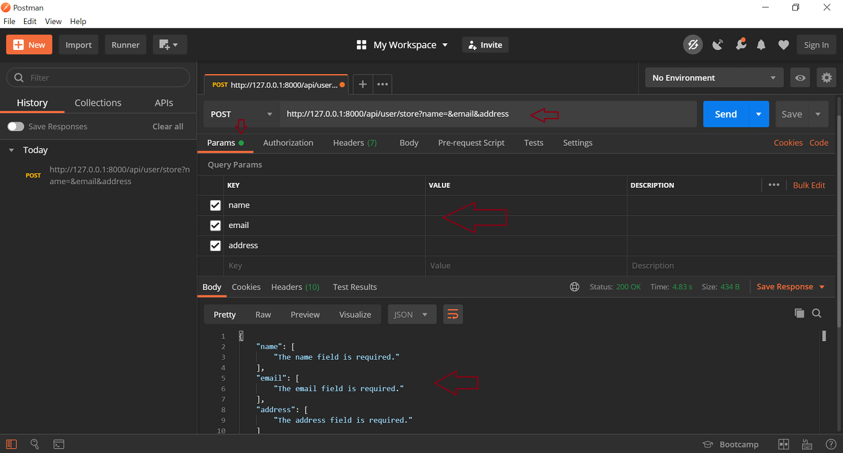Open tab options three-dots menu

coord(382,84)
